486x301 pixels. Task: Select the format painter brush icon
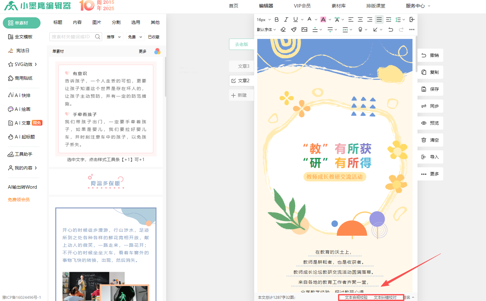294,30
